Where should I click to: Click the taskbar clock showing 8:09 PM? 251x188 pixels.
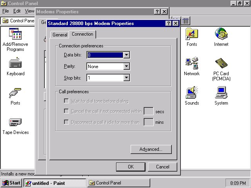(x=238, y=183)
